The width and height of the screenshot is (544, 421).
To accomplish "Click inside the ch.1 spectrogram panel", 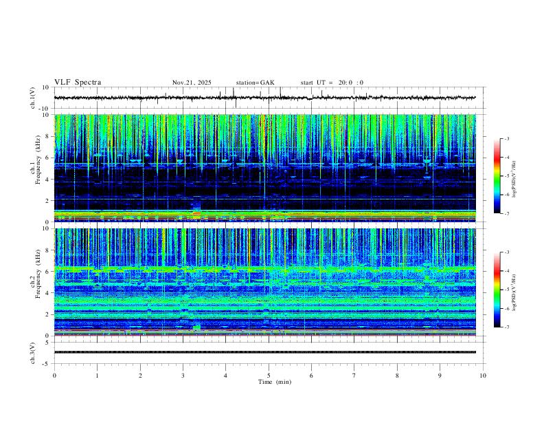I will pyautogui.click(x=264, y=168).
